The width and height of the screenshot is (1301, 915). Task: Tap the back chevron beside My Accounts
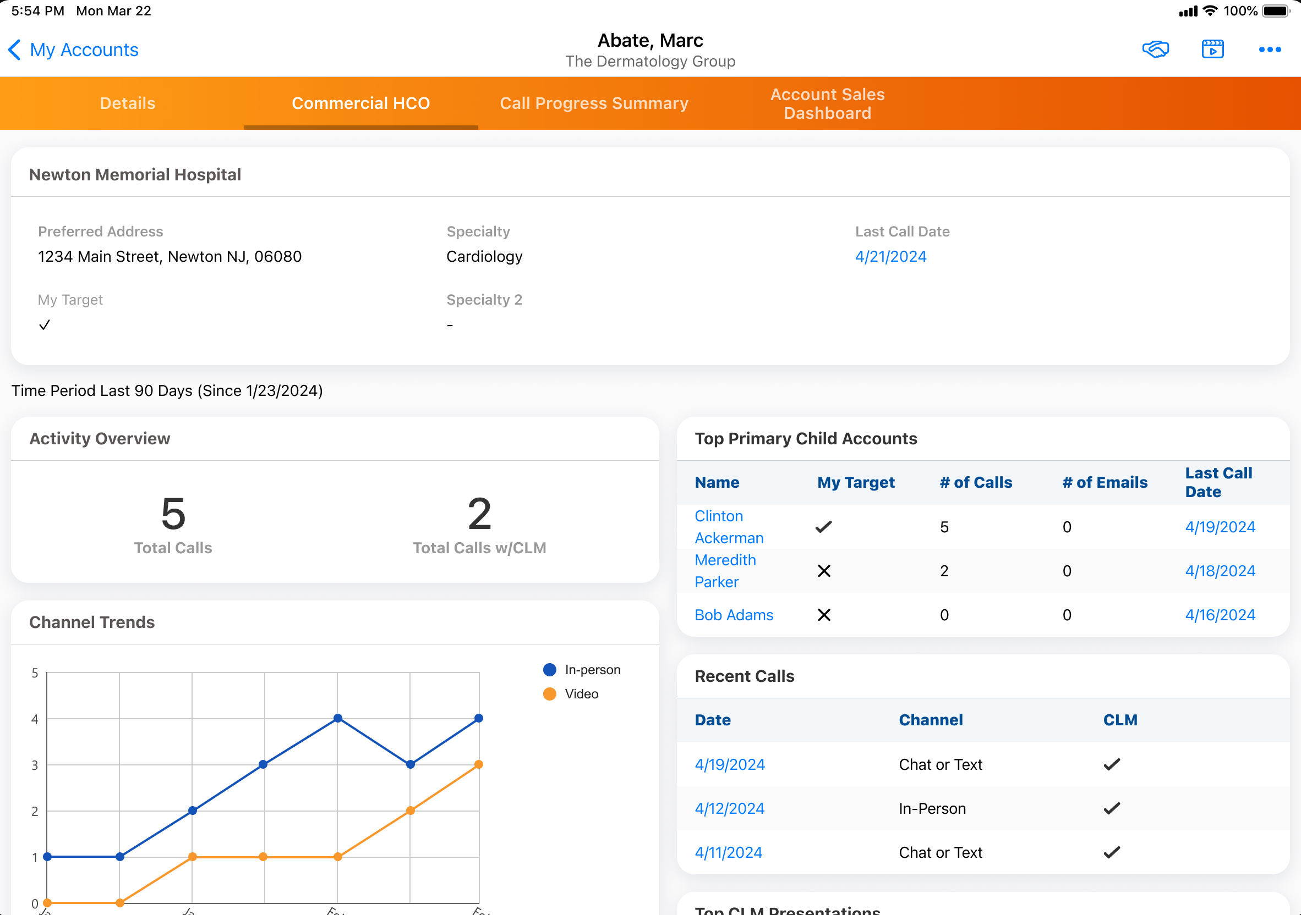(15, 50)
